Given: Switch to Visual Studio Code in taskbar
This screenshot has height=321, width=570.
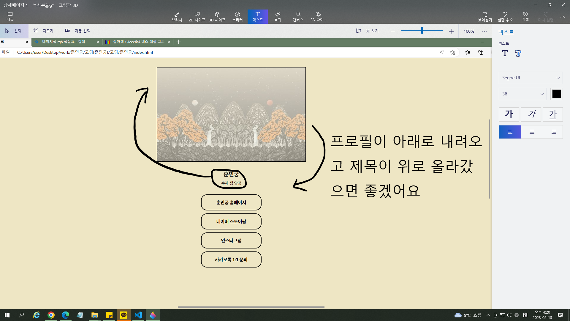Looking at the screenshot, I should click(138, 315).
